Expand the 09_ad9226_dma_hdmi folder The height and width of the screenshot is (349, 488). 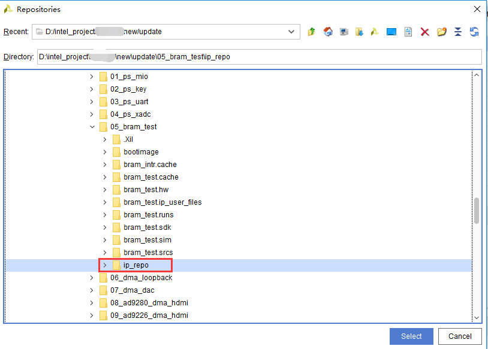pyautogui.click(x=92, y=315)
